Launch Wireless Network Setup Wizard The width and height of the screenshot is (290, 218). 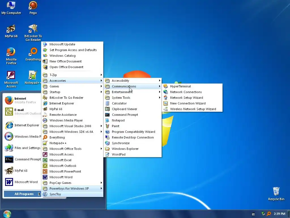[192, 109]
